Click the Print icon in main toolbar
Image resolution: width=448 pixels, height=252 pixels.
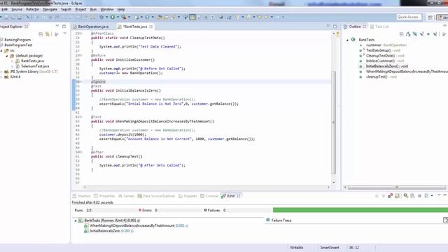(x=20, y=17)
